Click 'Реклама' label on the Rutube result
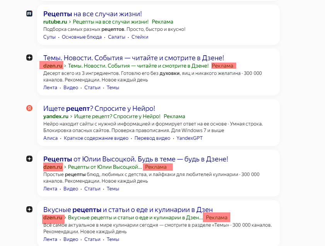Screen dimensions: 325x246 point(162,22)
